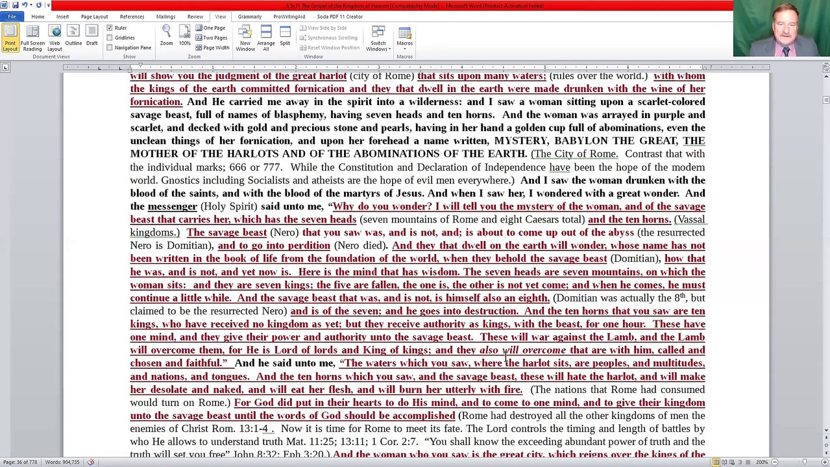Open the Page Layout tab
830x467 pixels.
94,16
